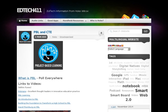Select the interactive tag

pyautogui.click(x=115, y=79)
